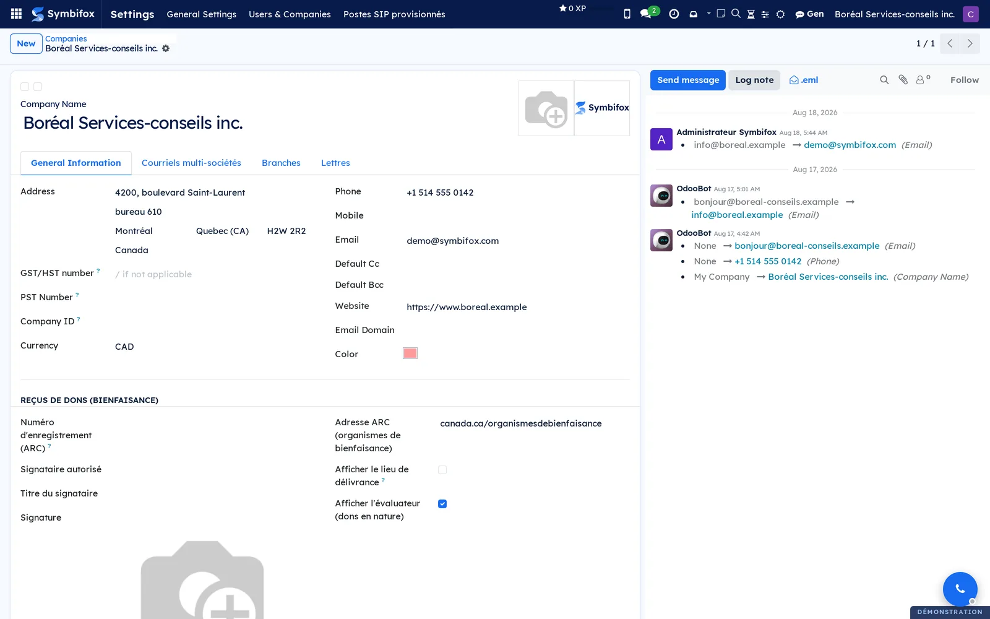Screen dimensions: 990x619
Task: Toggle the first small checkbox above Company Name
Action: (25, 87)
